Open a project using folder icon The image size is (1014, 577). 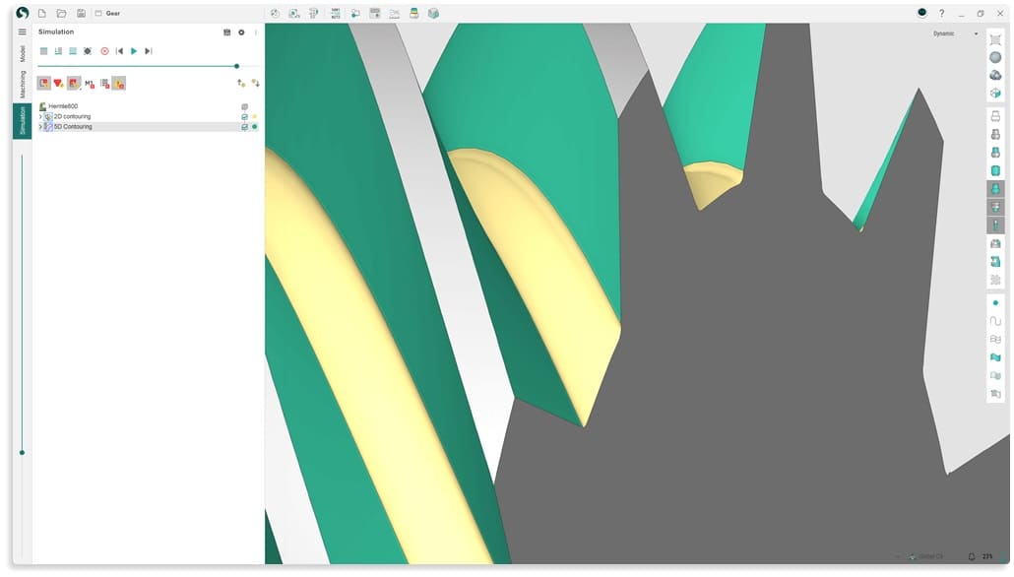pos(61,13)
